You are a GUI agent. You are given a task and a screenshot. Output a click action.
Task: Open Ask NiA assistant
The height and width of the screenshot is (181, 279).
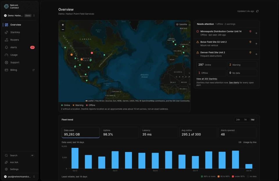[x=19, y=162]
